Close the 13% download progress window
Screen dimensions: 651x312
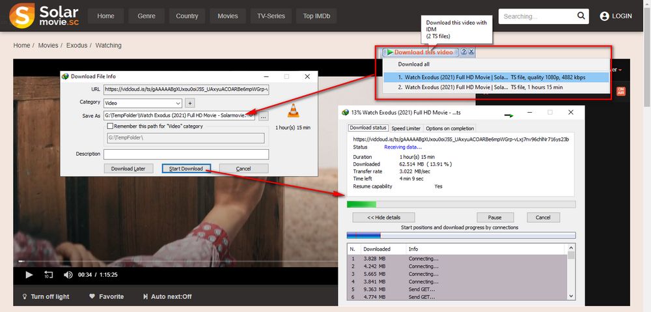pyautogui.click(x=571, y=112)
